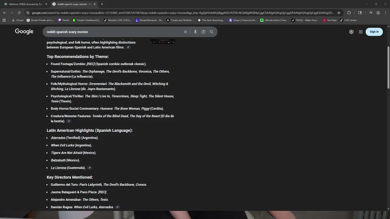This screenshot has width=390, height=219.
Task: Click the Google logo
Action: (x=24, y=32)
